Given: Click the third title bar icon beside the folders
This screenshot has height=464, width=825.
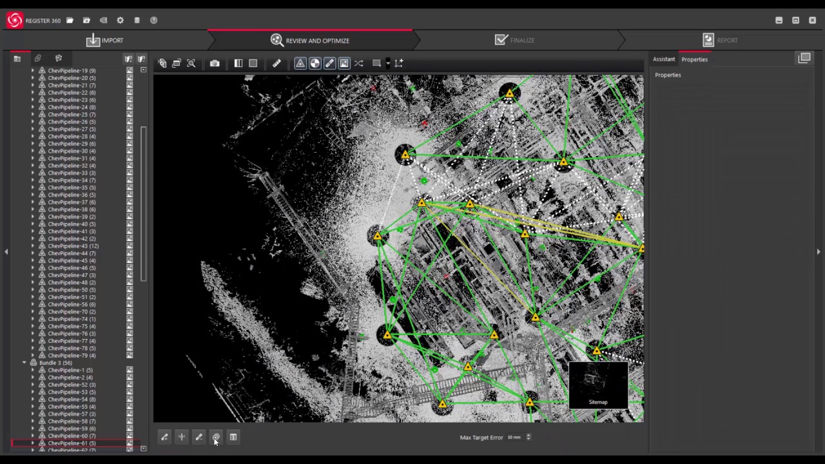Looking at the screenshot, I should point(103,21).
